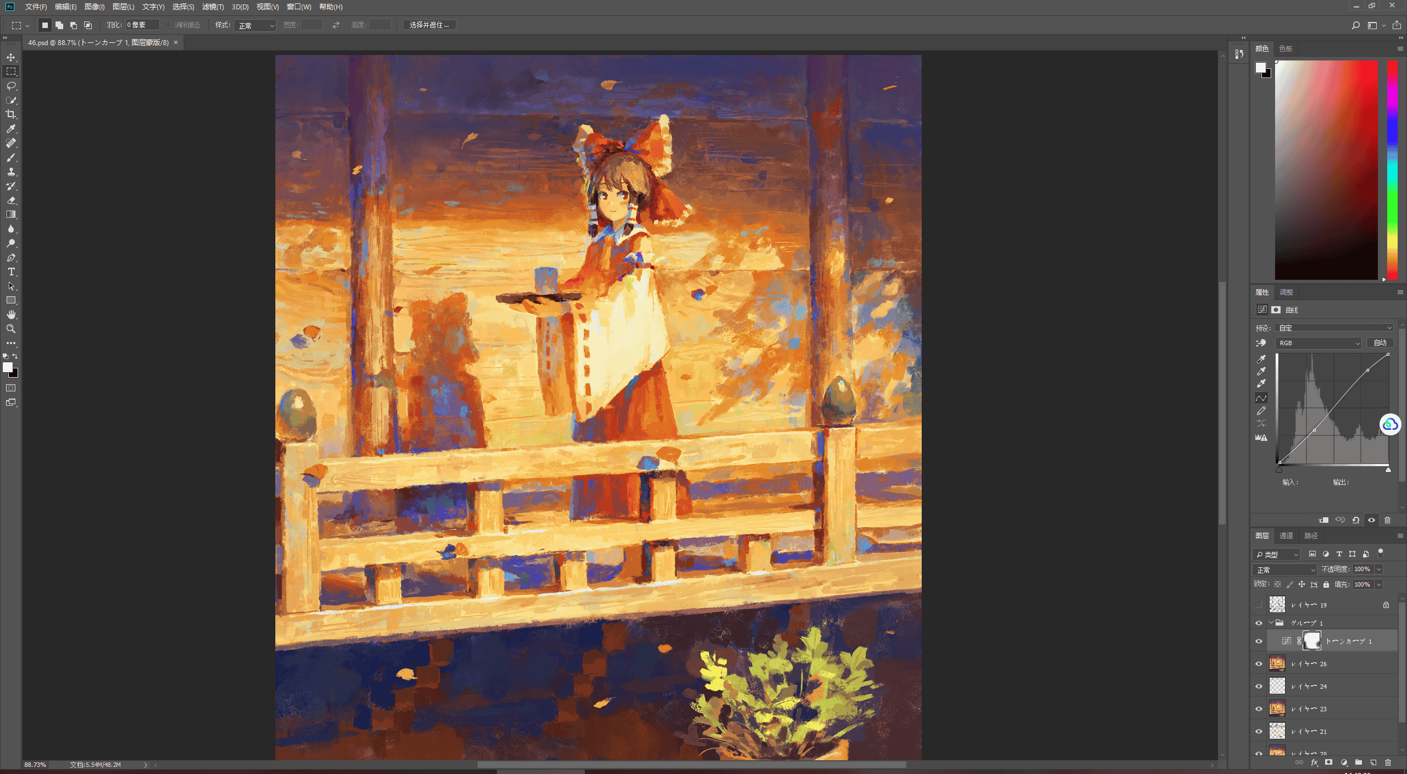Open the 图层 menu in menu bar
The height and width of the screenshot is (774, 1407).
click(x=123, y=7)
